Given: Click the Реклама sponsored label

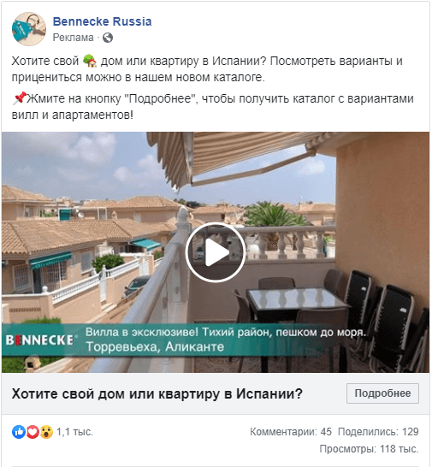Looking at the screenshot, I should tap(73, 38).
